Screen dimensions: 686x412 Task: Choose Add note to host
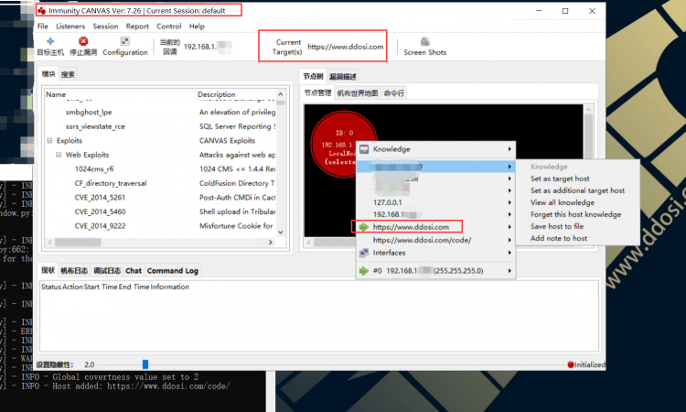559,238
